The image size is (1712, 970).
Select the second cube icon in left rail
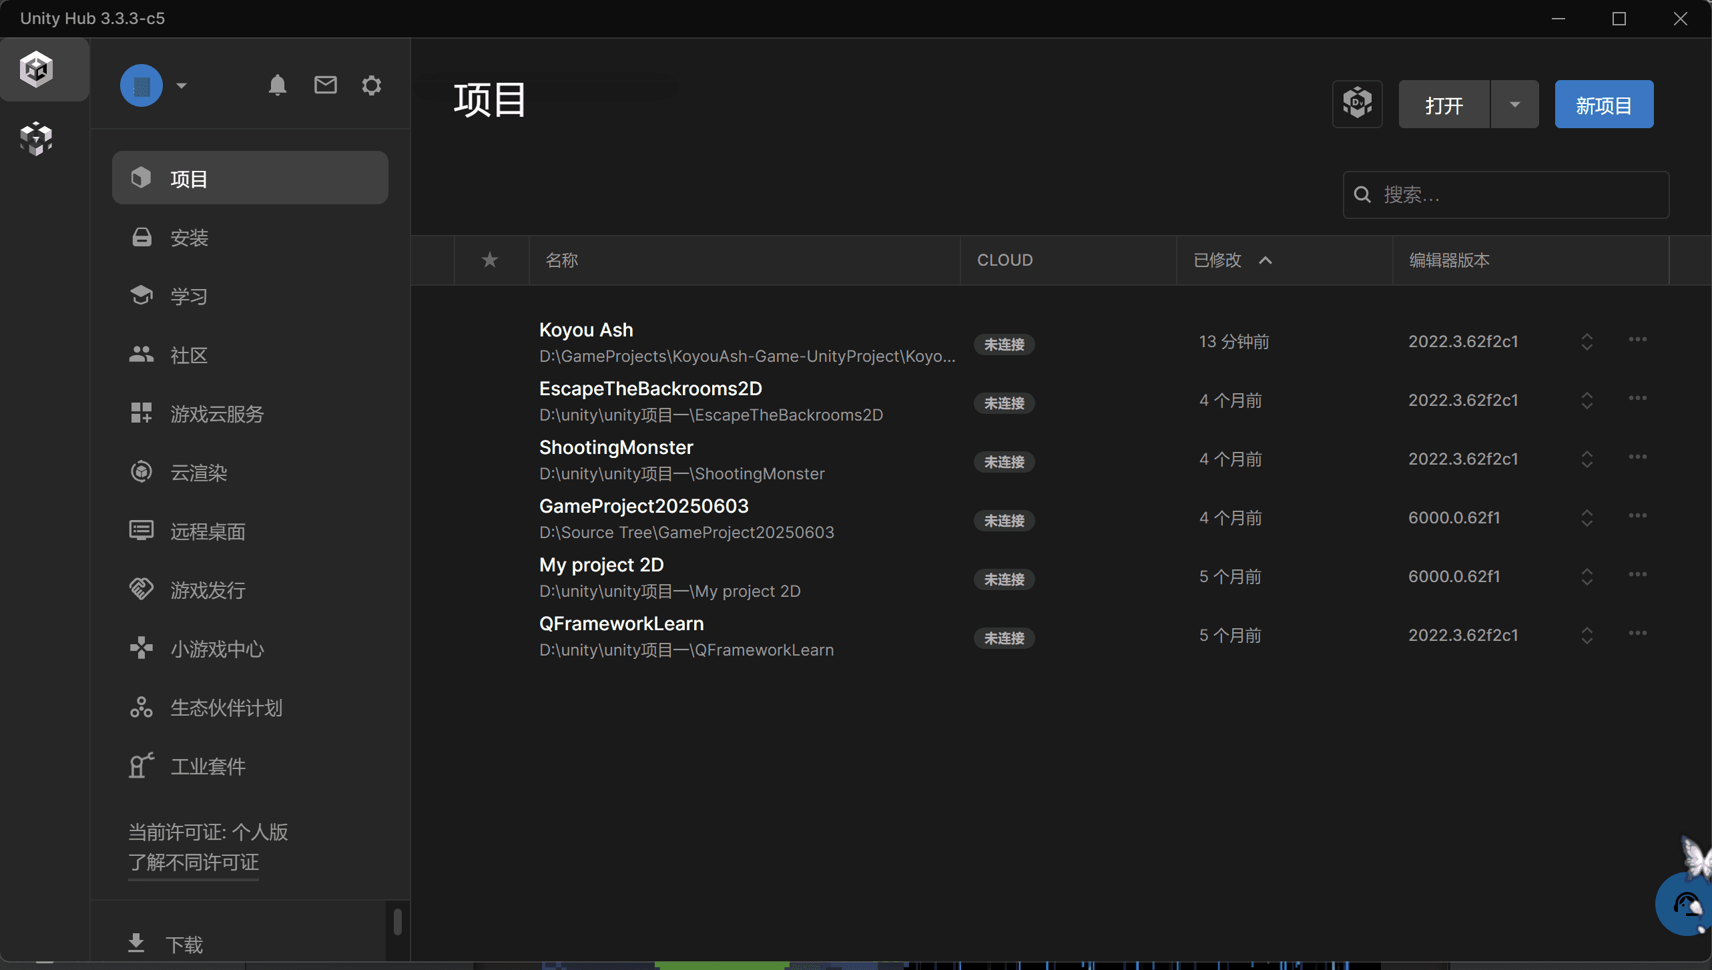tap(36, 139)
